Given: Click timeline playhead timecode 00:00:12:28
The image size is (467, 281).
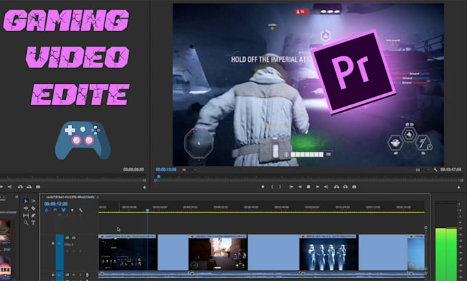Looking at the screenshot, I should pos(56,204).
